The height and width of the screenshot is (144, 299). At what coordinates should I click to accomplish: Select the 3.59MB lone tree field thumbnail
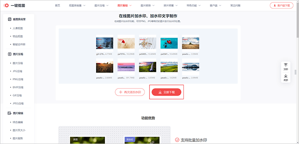click(x=191, y=43)
